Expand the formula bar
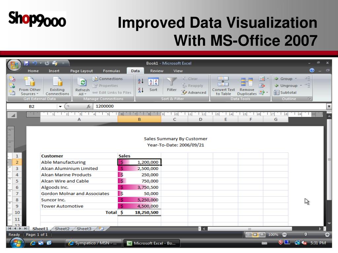The width and height of the screenshot is (338, 253). pyautogui.click(x=329, y=106)
